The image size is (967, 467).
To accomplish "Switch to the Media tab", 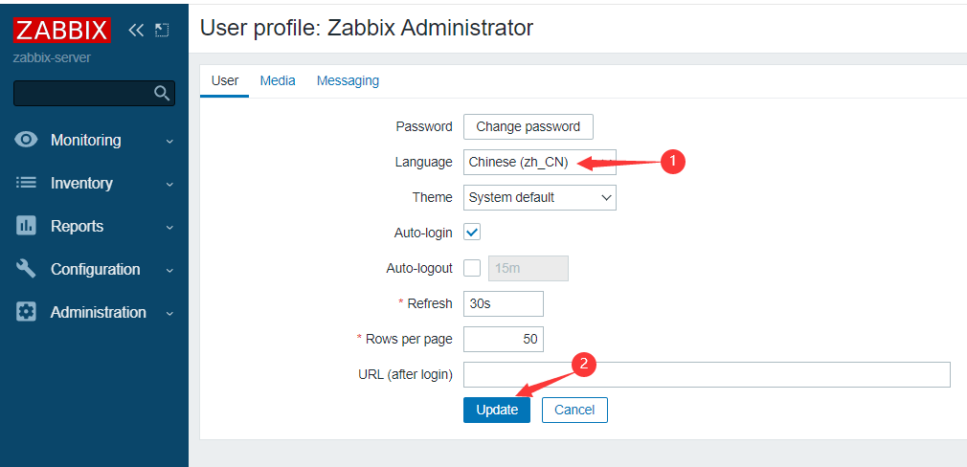I will (x=278, y=80).
